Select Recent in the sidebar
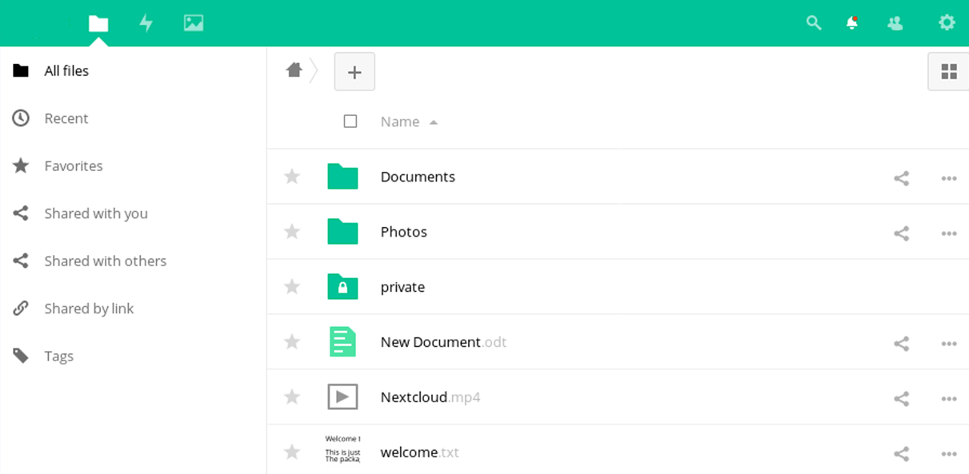 coord(66,118)
